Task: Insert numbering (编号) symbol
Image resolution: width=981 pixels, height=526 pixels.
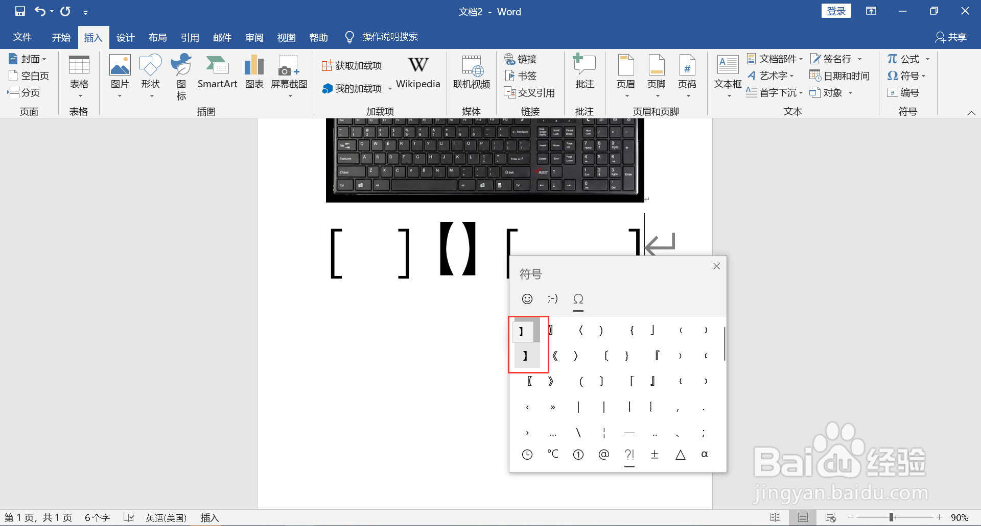Action: point(903,92)
